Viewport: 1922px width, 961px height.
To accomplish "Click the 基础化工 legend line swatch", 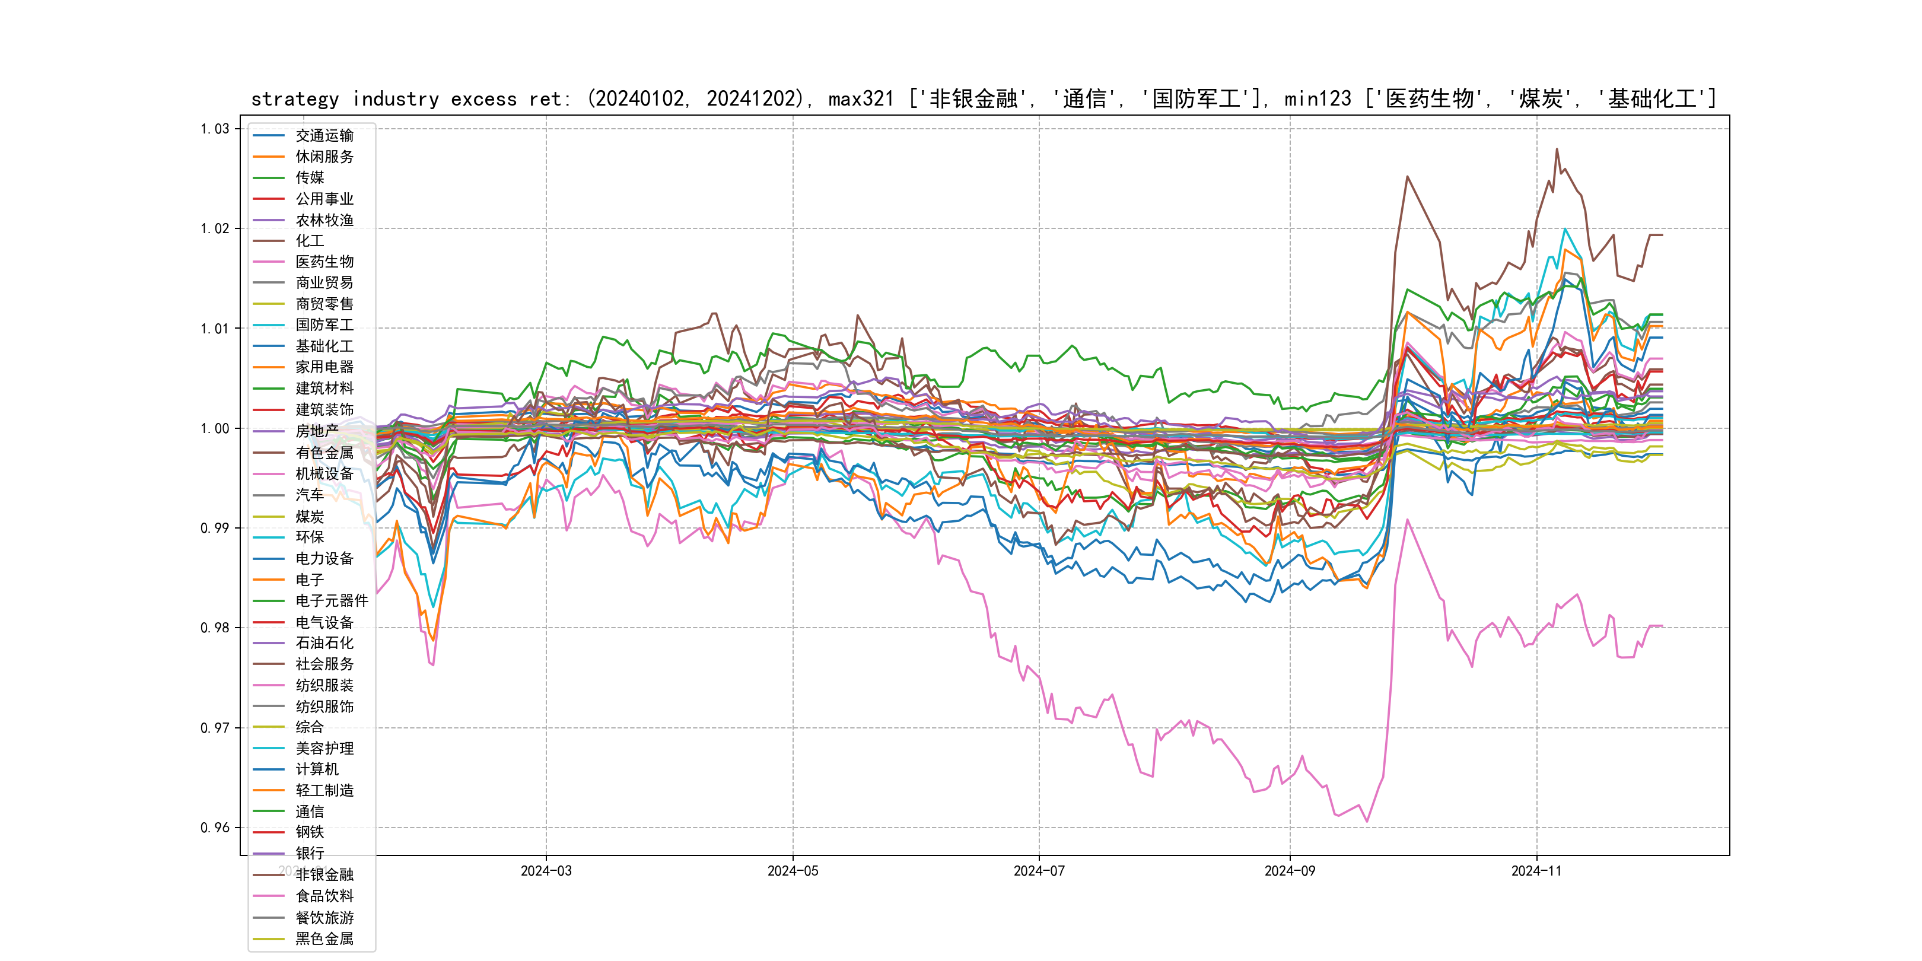I will pyautogui.click(x=269, y=346).
